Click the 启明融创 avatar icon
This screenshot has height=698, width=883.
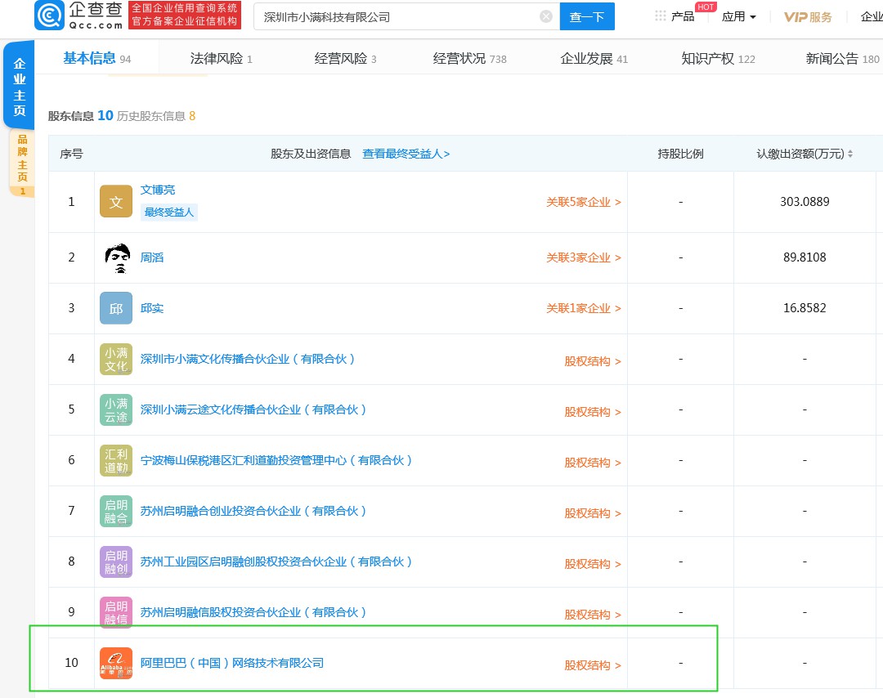116,562
